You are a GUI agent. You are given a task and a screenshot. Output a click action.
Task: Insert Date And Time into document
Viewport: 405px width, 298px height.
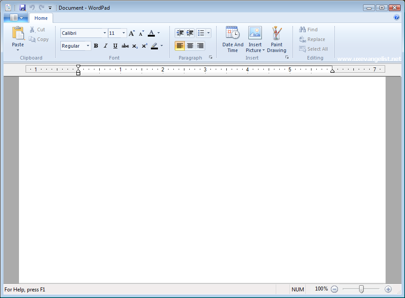232,40
